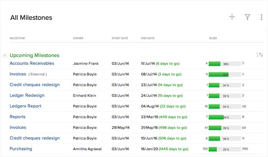
Task: Open the Invoices (External) milestone
Action: coord(18,74)
